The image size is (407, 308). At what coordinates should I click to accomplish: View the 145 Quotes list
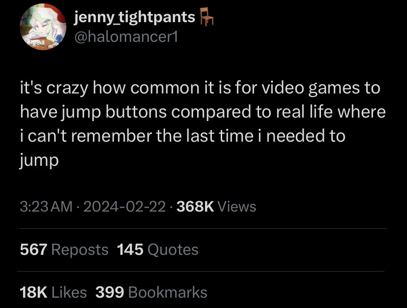point(158,250)
